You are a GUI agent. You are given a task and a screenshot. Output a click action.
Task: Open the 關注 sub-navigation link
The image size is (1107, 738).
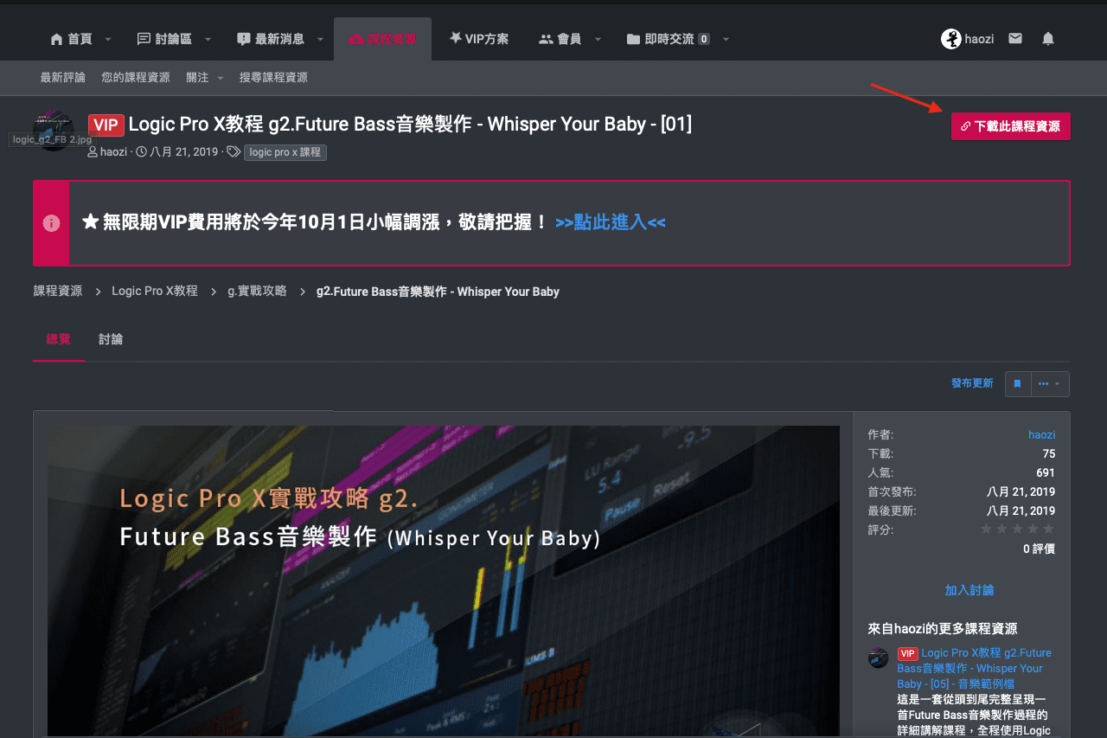tap(197, 78)
